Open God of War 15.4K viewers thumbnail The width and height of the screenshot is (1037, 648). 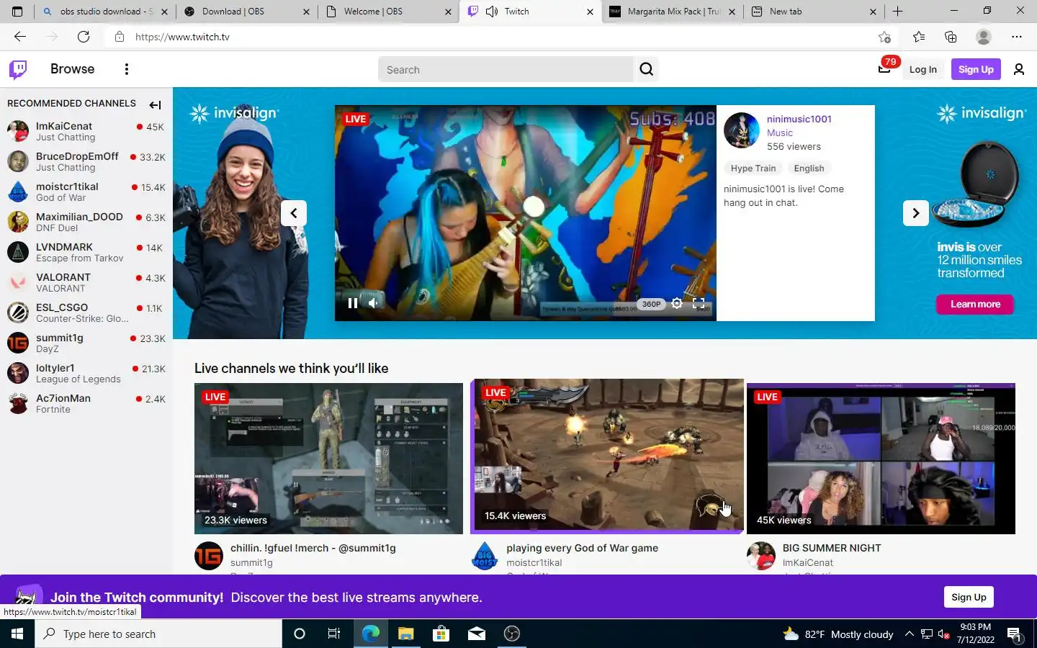pyautogui.click(x=607, y=454)
